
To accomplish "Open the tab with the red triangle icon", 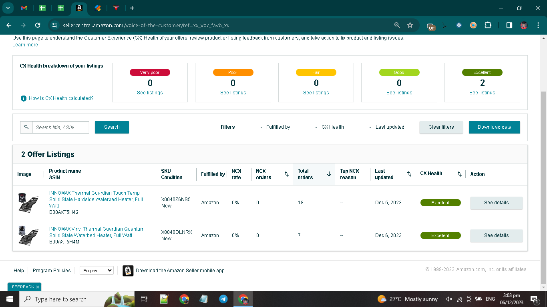I will click(116, 8).
